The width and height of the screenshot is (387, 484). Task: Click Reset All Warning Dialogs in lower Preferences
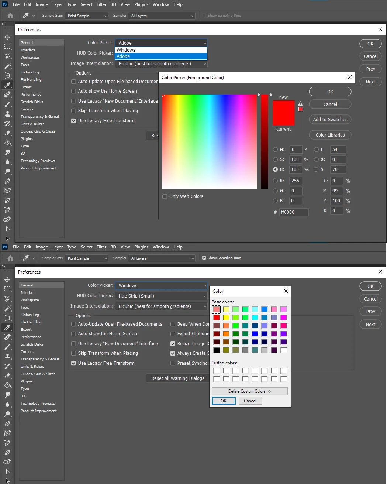178,378
